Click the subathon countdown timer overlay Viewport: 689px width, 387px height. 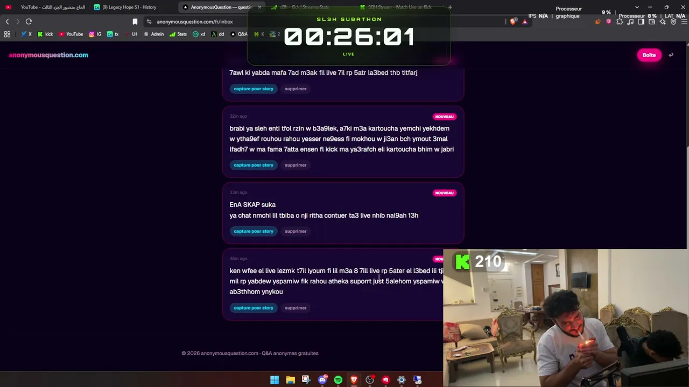point(349,37)
